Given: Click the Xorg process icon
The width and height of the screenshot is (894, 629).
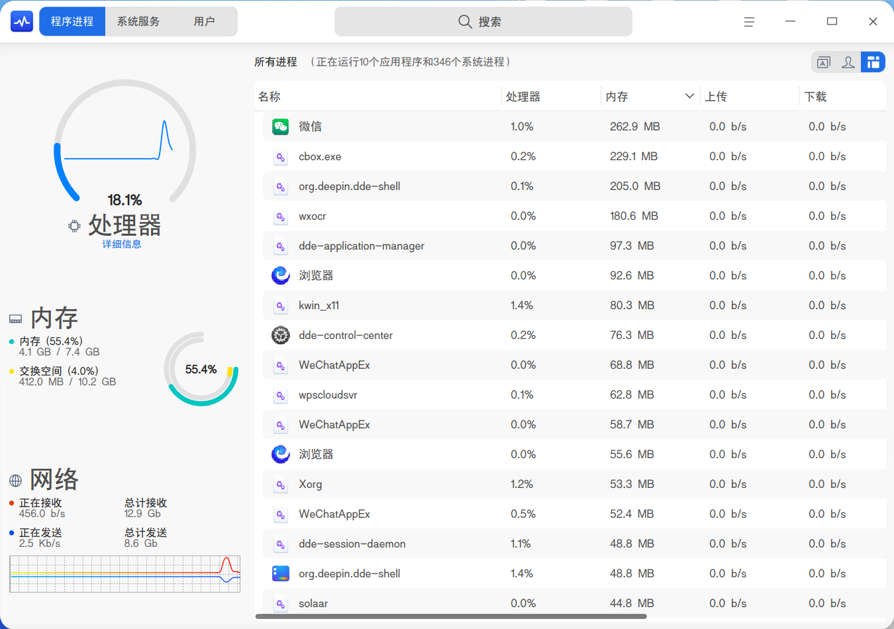Looking at the screenshot, I should (x=281, y=485).
